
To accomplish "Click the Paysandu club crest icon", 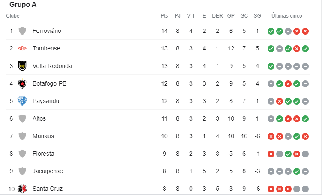I will click(x=22, y=101).
